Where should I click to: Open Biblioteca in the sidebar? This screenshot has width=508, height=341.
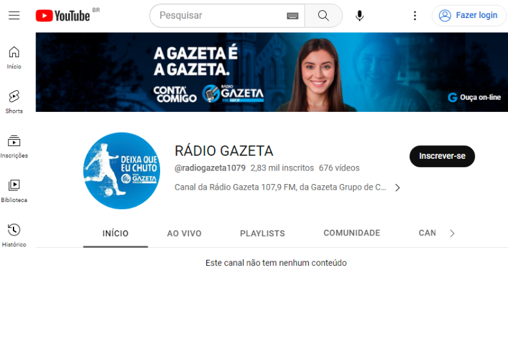(14, 190)
